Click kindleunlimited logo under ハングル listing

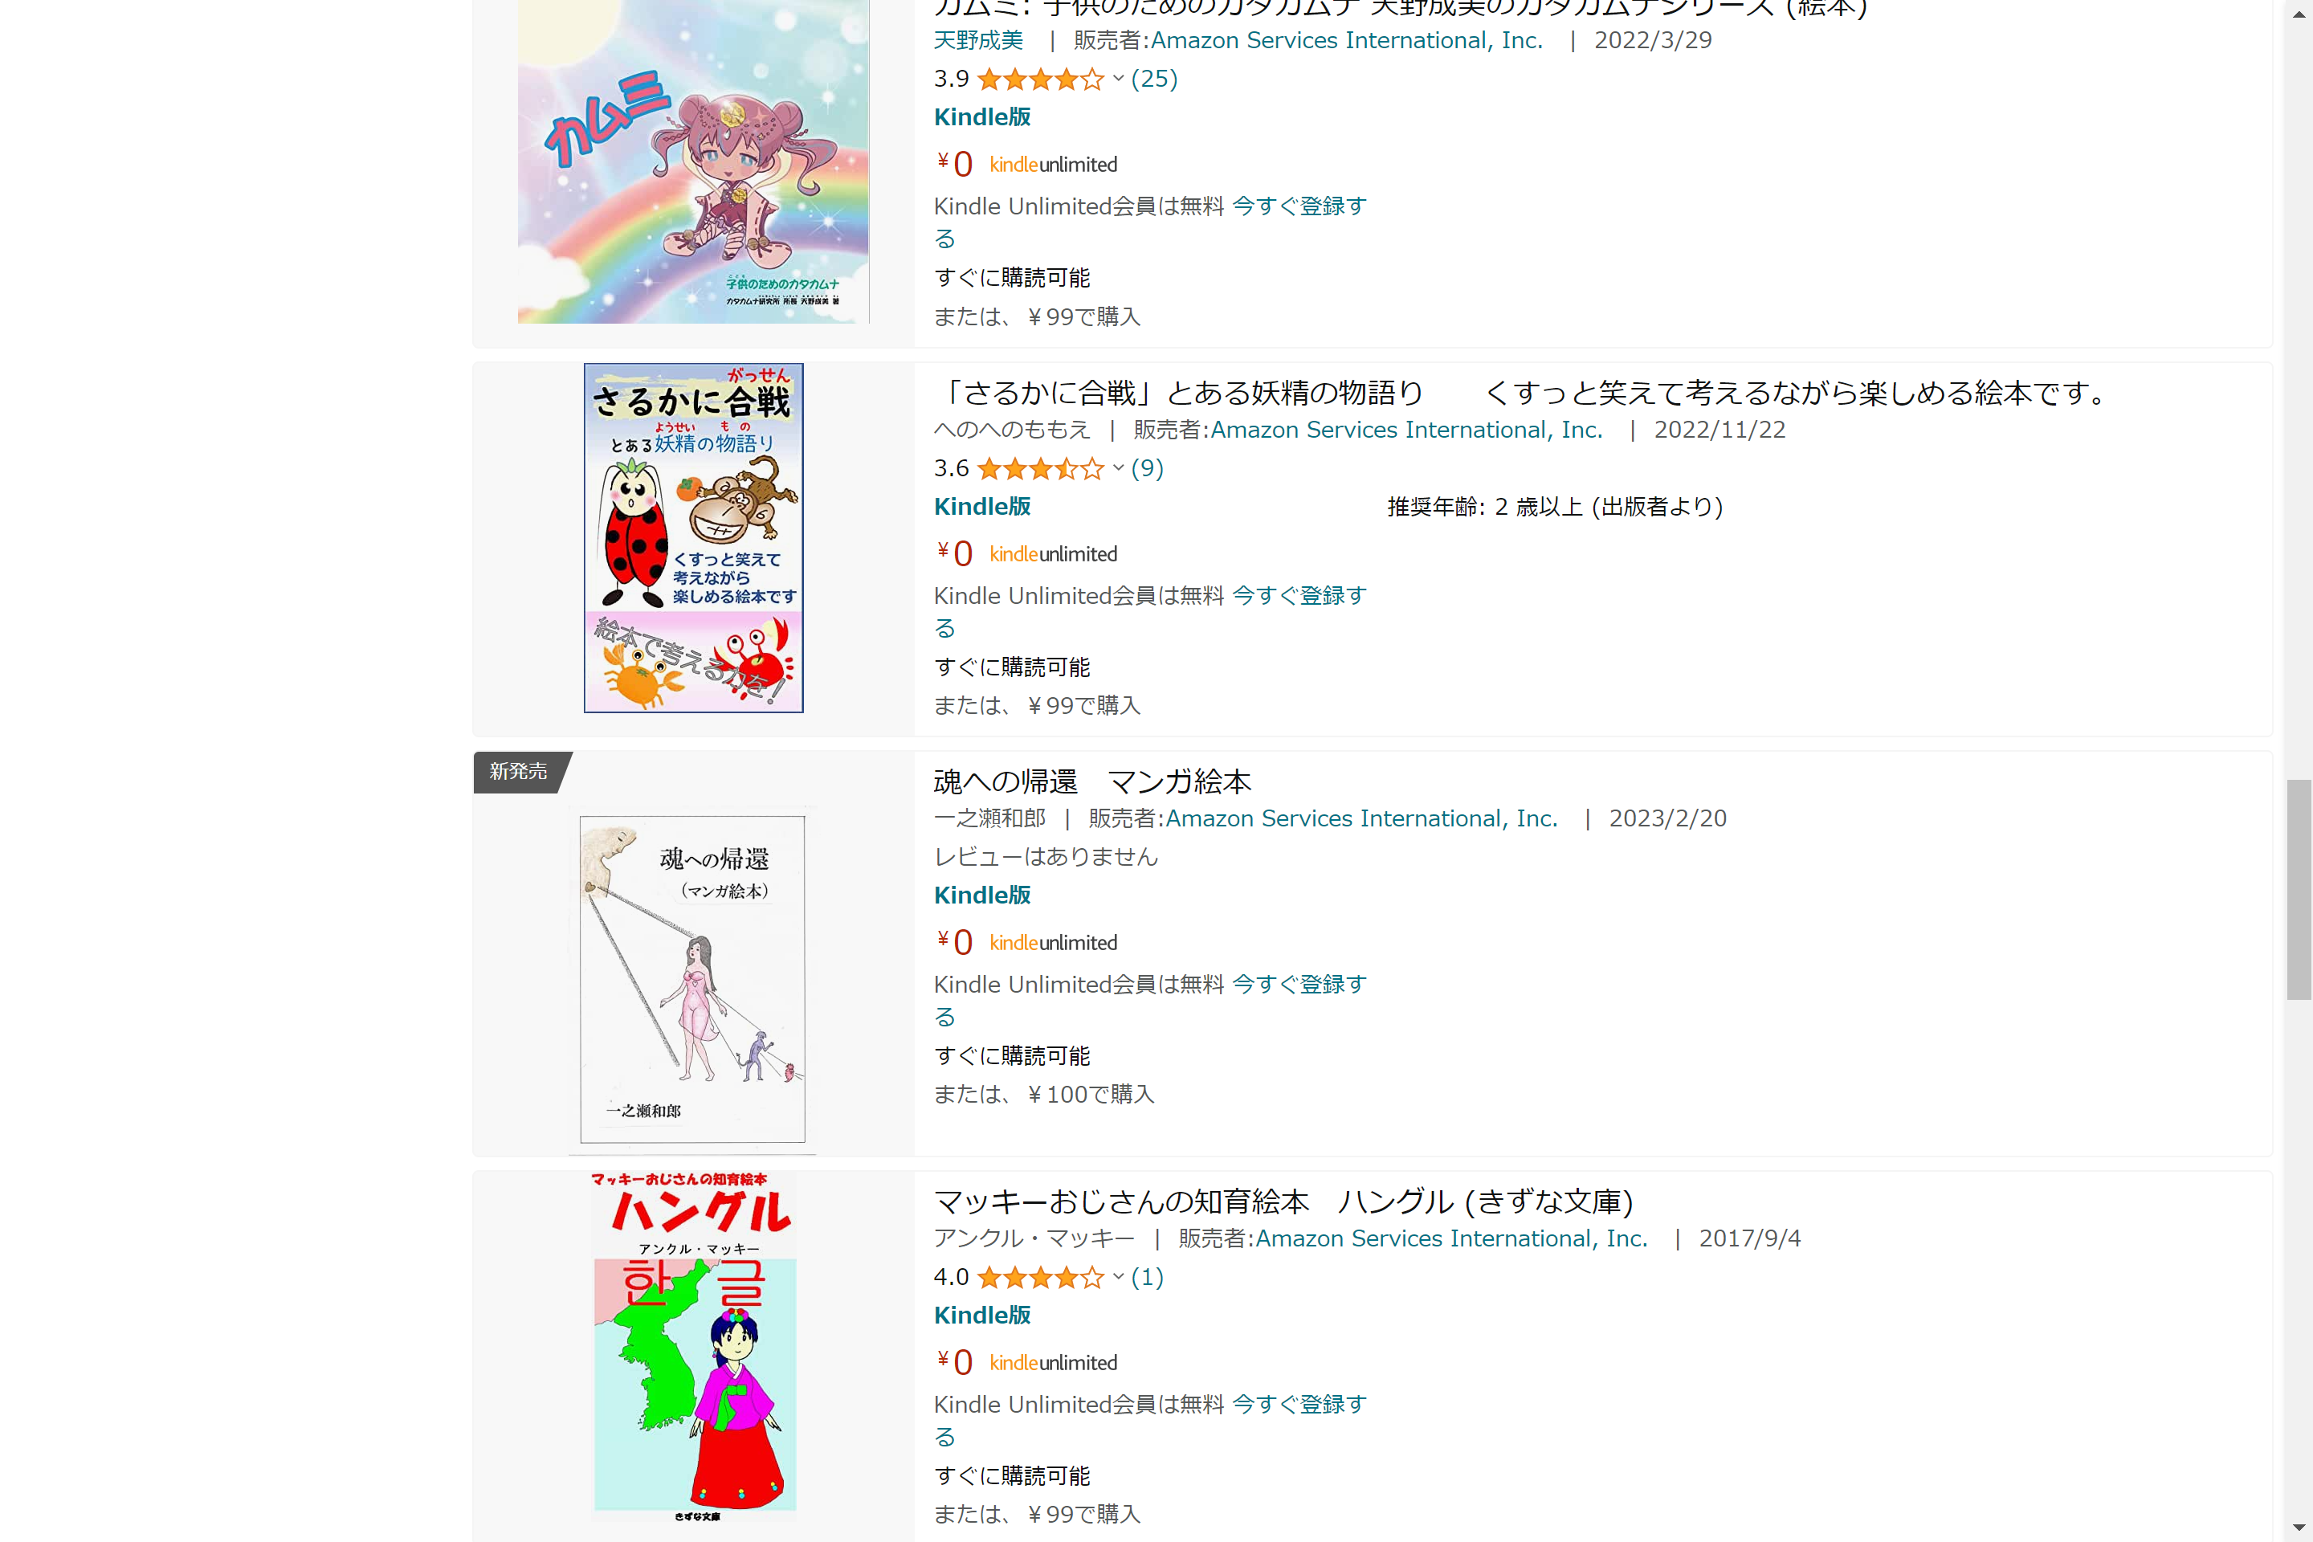point(1053,1362)
